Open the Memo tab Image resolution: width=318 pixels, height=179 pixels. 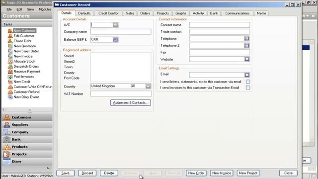click(x=261, y=13)
